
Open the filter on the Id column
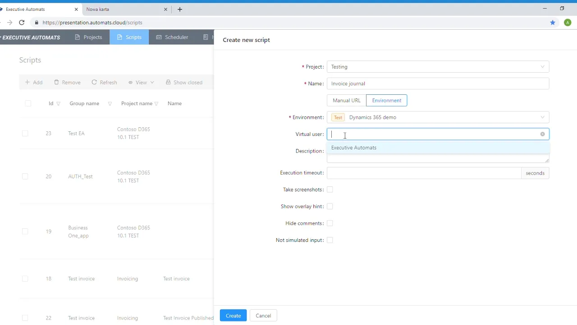58,103
